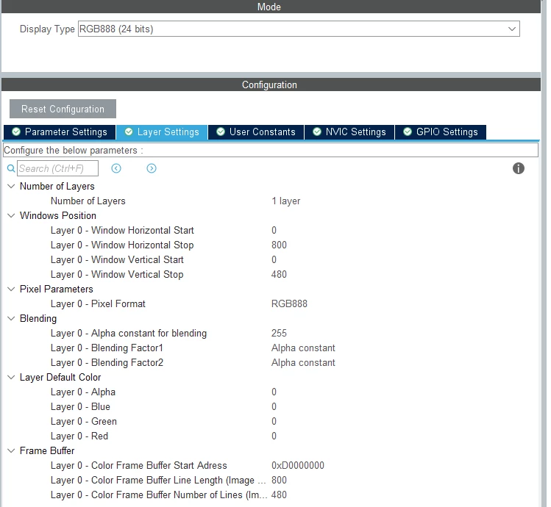Select Frame Buffer Start Adress 0xD0000000
This screenshot has height=507, width=551.
pos(298,466)
